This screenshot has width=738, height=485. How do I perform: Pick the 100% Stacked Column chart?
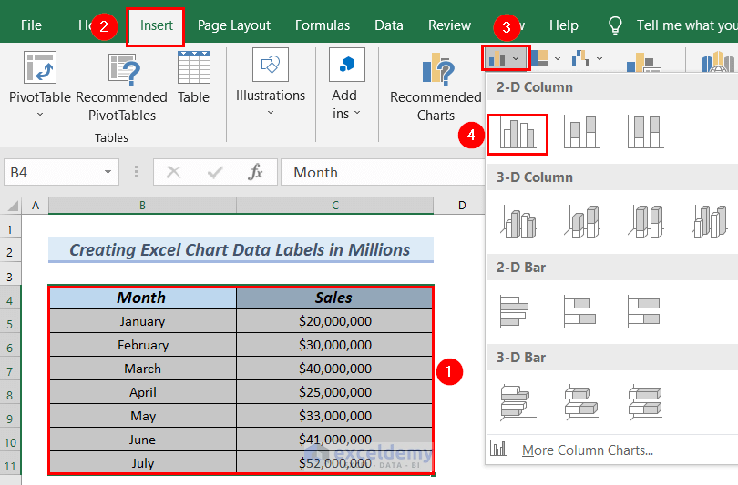[645, 133]
